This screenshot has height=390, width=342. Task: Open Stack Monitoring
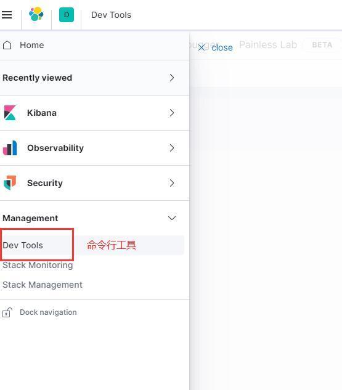click(38, 265)
